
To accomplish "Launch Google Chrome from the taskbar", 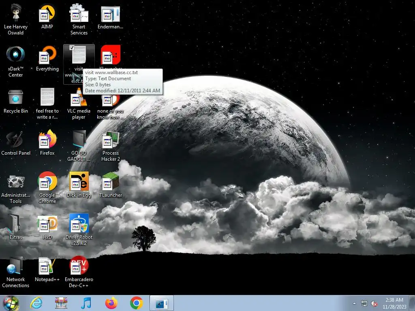I will click(136, 303).
